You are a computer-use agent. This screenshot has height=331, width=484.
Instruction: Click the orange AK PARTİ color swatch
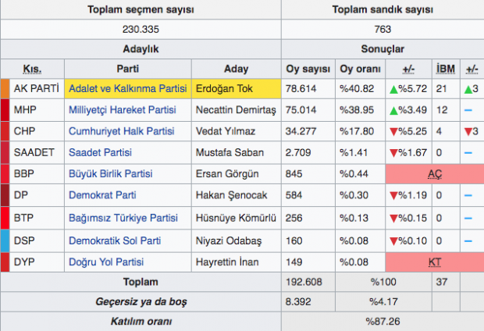point(5,89)
